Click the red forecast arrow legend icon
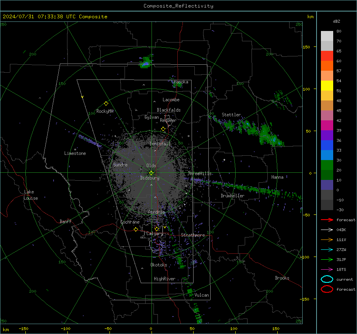 [x=327, y=220]
